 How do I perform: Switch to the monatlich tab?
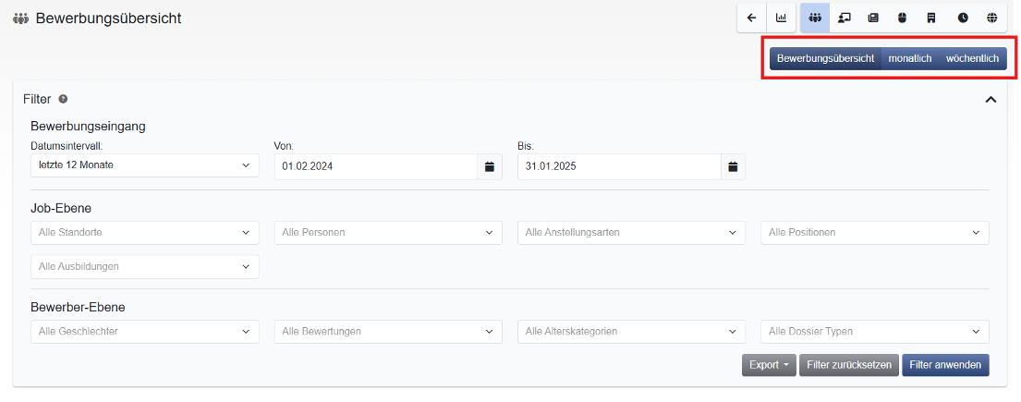pos(909,58)
